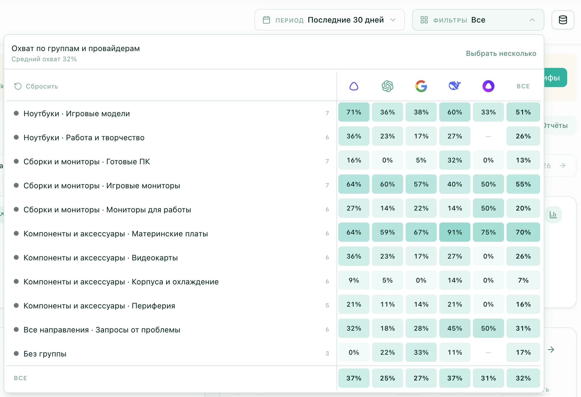The width and height of the screenshot is (581, 397).
Task: Click the 7% total for Корпуса и охлаждение
Action: click(523, 280)
